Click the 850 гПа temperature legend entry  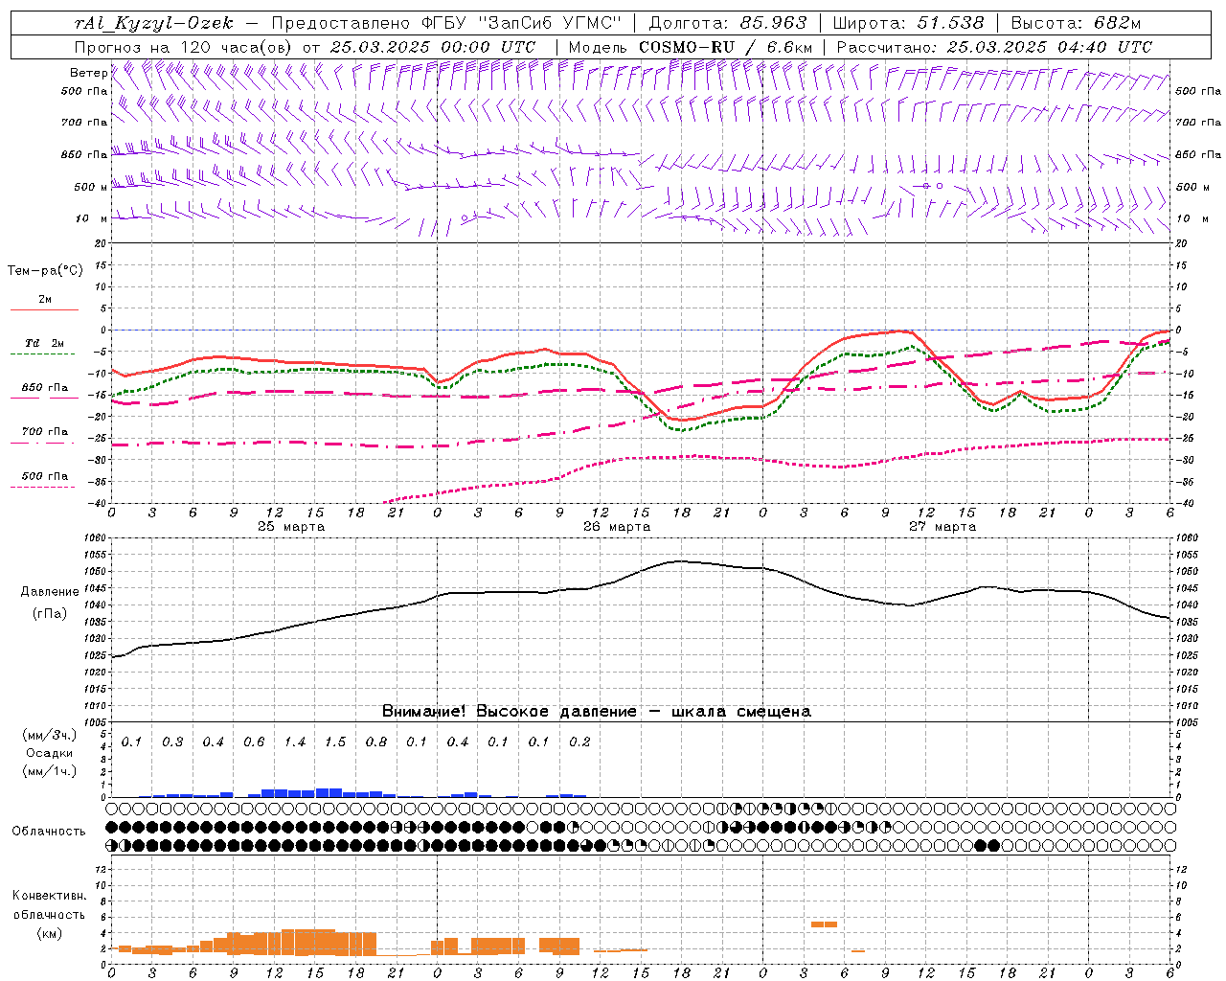click(x=45, y=388)
